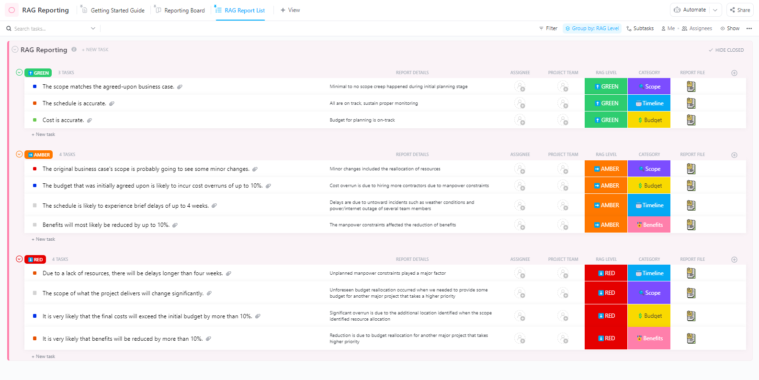Filter tasks assigned to Me
The height and width of the screenshot is (380, 759).
point(668,29)
